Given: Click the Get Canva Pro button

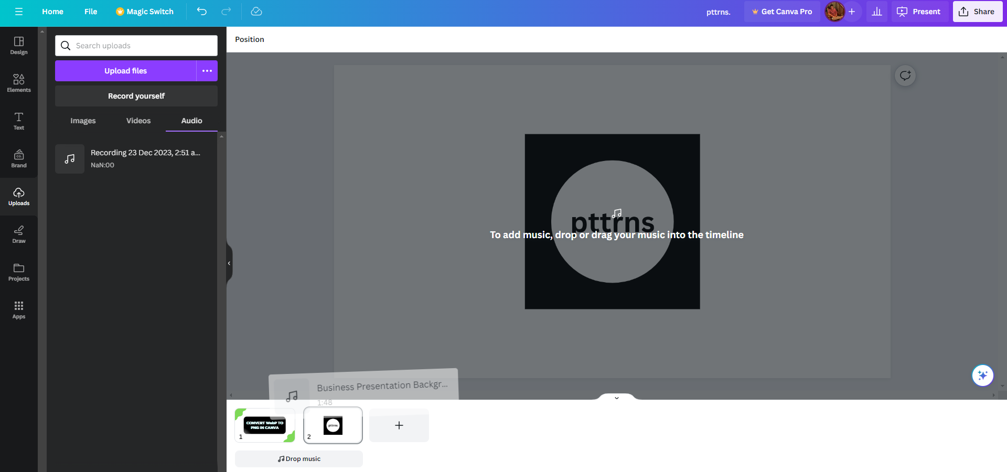Looking at the screenshot, I should click(x=782, y=12).
